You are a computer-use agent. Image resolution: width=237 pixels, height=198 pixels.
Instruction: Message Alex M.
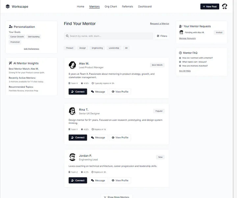(x=98, y=92)
